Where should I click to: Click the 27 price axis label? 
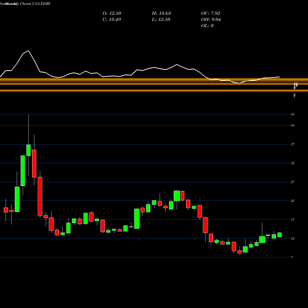[293, 182]
